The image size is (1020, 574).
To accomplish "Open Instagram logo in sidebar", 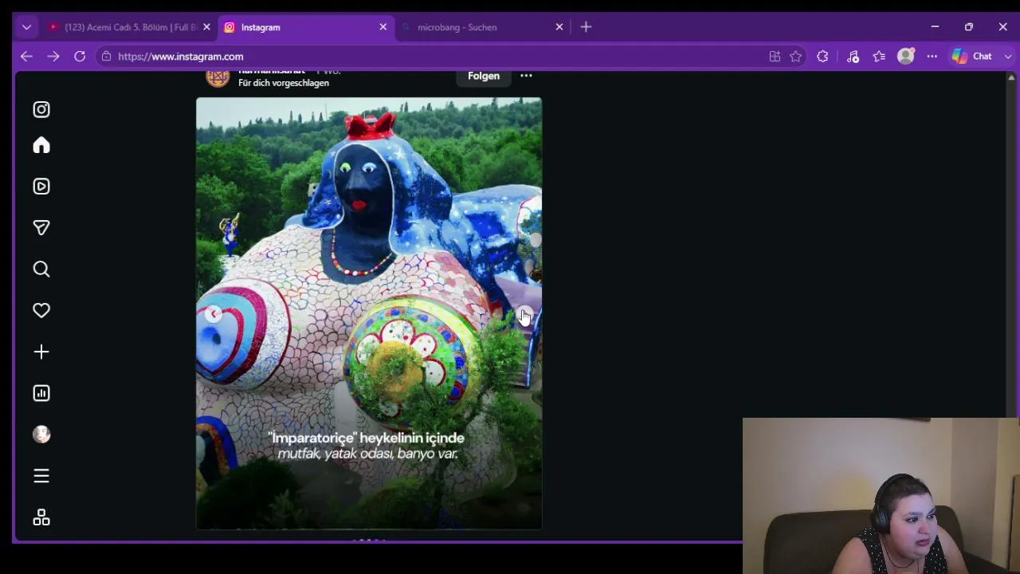I will tap(41, 110).
